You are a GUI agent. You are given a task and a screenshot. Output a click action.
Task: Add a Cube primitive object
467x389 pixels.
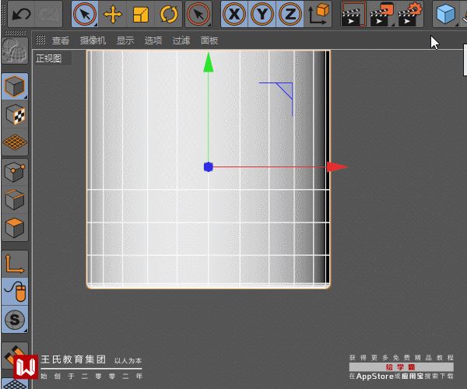click(445, 14)
